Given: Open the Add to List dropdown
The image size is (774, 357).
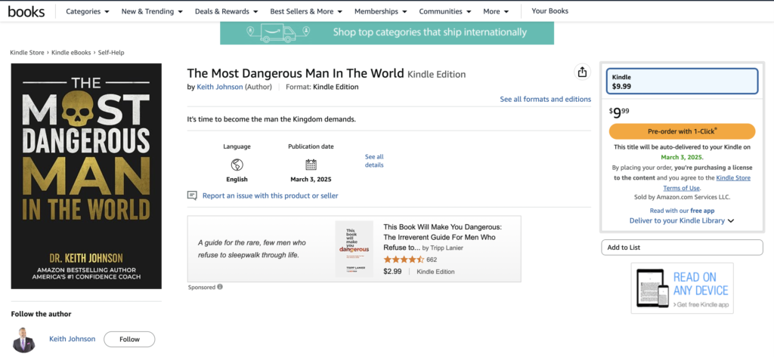Looking at the screenshot, I should pos(682,248).
